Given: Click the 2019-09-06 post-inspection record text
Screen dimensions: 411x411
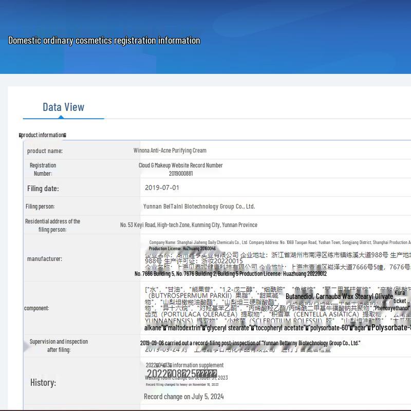Looking at the screenshot, I should (250, 343).
